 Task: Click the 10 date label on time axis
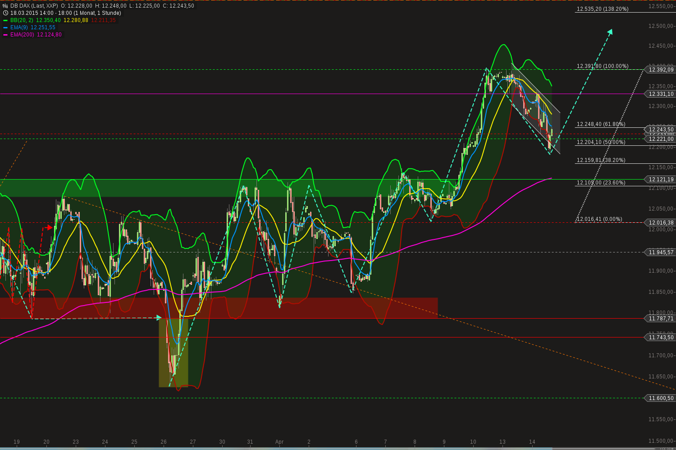473,442
